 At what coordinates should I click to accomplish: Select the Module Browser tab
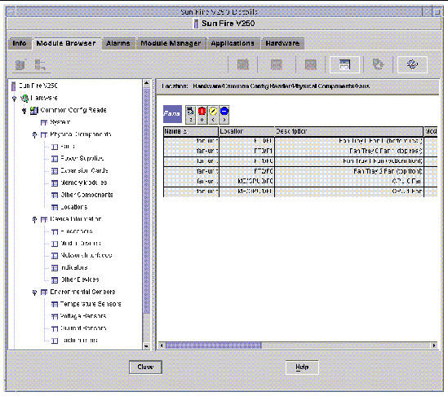[x=66, y=43]
